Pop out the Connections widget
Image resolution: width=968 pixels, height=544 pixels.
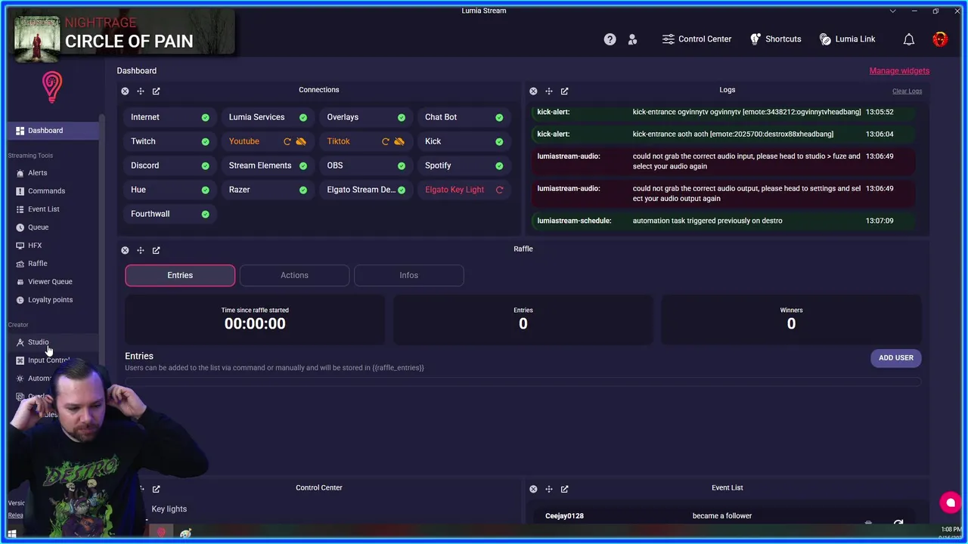point(157,91)
